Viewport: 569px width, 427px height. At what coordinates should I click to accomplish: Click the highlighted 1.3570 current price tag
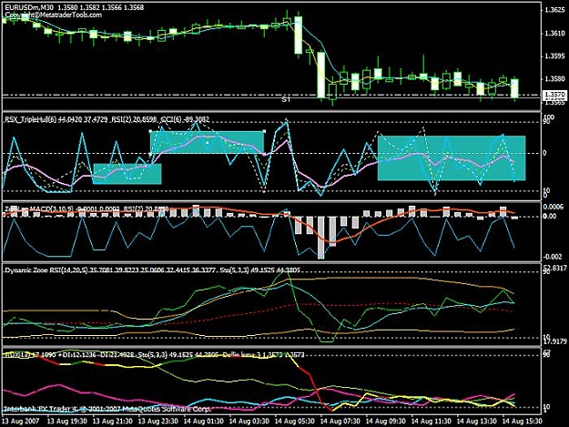click(554, 95)
